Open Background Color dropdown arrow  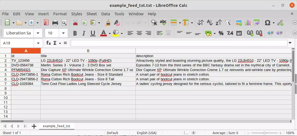tap(122, 33)
